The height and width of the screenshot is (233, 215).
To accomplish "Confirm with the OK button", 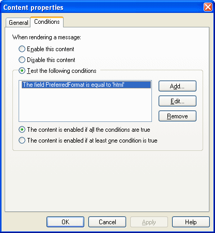I will [x=65, y=222].
